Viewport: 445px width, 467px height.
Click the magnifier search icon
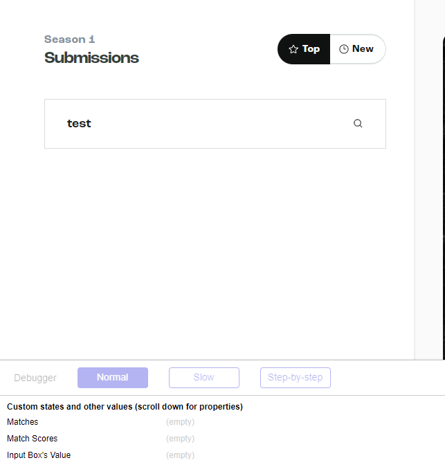click(x=358, y=123)
